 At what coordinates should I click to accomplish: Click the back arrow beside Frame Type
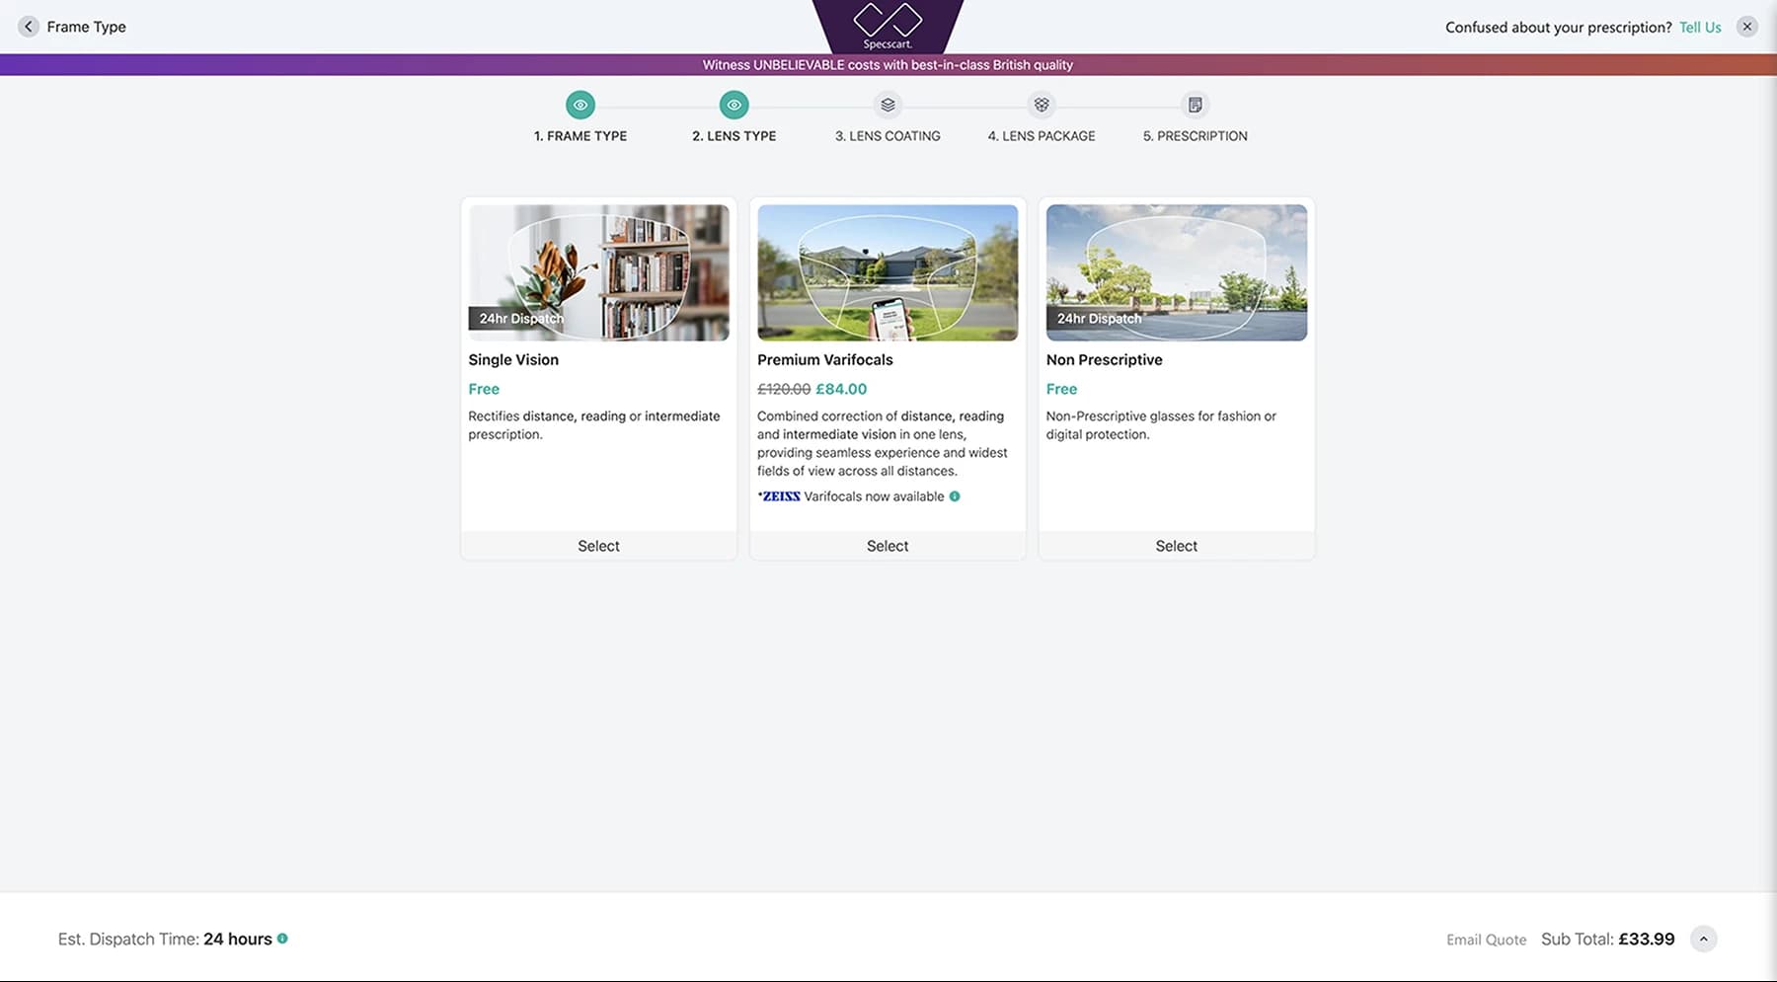[x=29, y=27]
